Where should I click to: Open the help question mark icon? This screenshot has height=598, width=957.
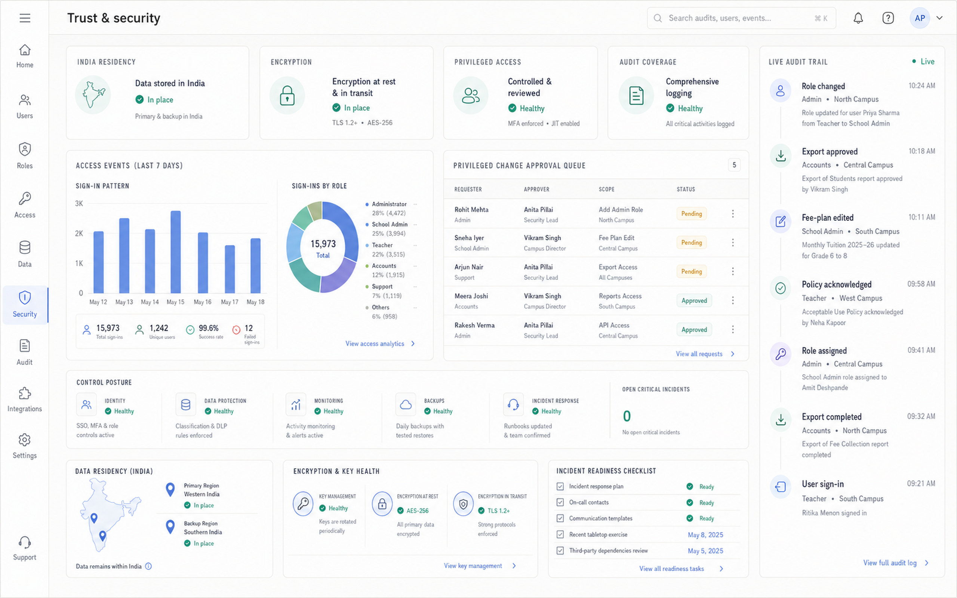(x=888, y=18)
